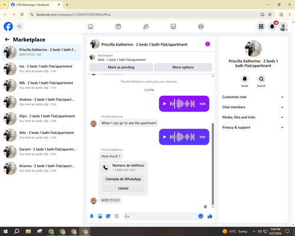The height and width of the screenshot is (236, 295).
Task: Click the Facebook logo
Action: pyautogui.click(x=8, y=27)
